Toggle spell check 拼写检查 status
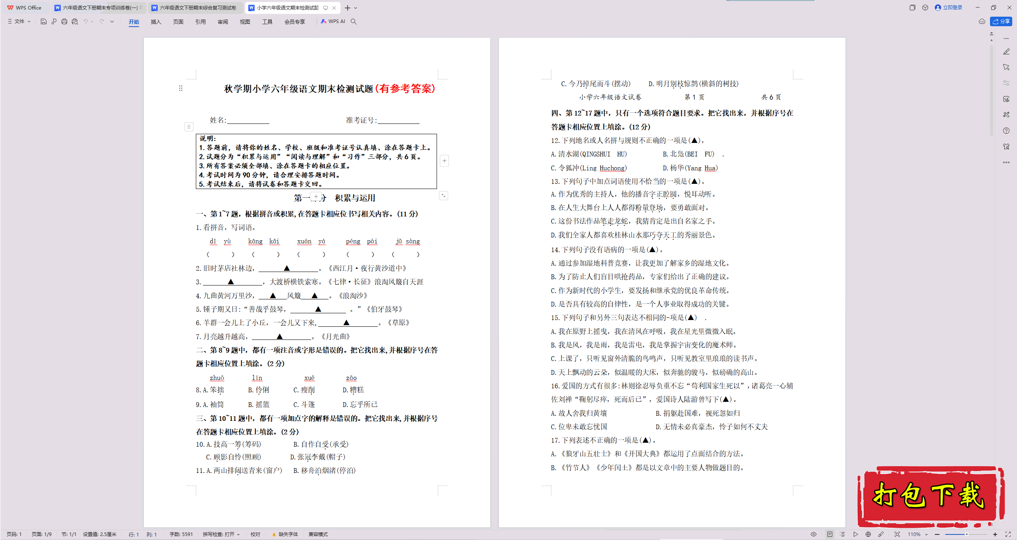Screen dimensions: 1017x540 tap(221, 534)
